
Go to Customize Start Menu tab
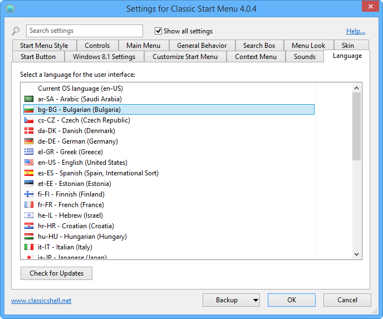pos(185,57)
